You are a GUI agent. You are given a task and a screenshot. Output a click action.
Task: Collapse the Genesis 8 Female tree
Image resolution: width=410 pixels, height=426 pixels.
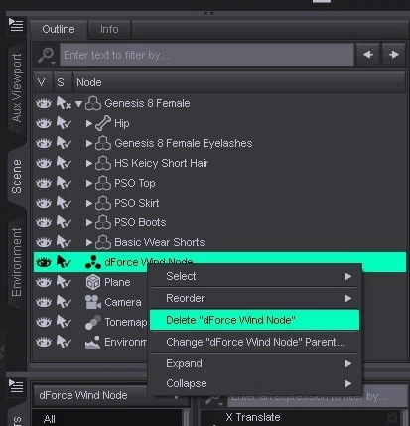click(78, 104)
